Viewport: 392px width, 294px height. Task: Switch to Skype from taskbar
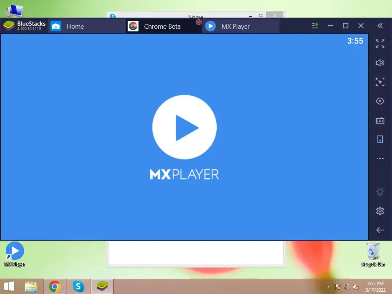(x=78, y=286)
